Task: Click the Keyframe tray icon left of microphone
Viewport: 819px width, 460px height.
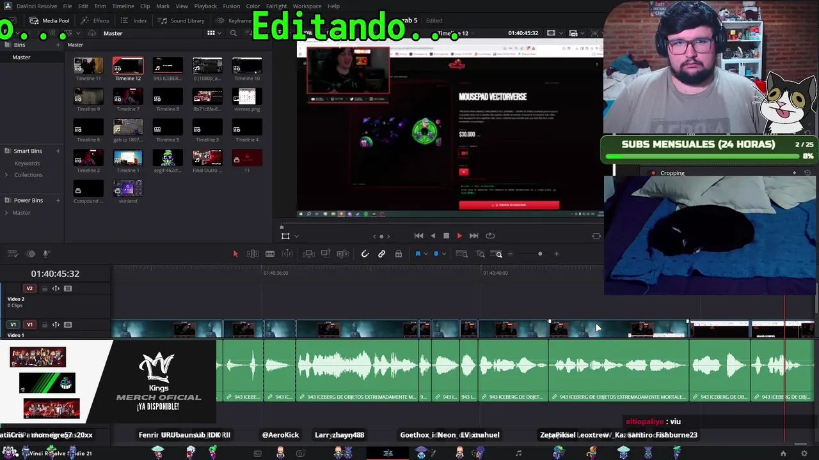Action: [31, 254]
